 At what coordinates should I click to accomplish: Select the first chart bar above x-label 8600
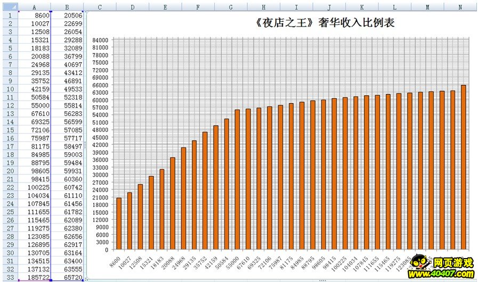pos(119,224)
